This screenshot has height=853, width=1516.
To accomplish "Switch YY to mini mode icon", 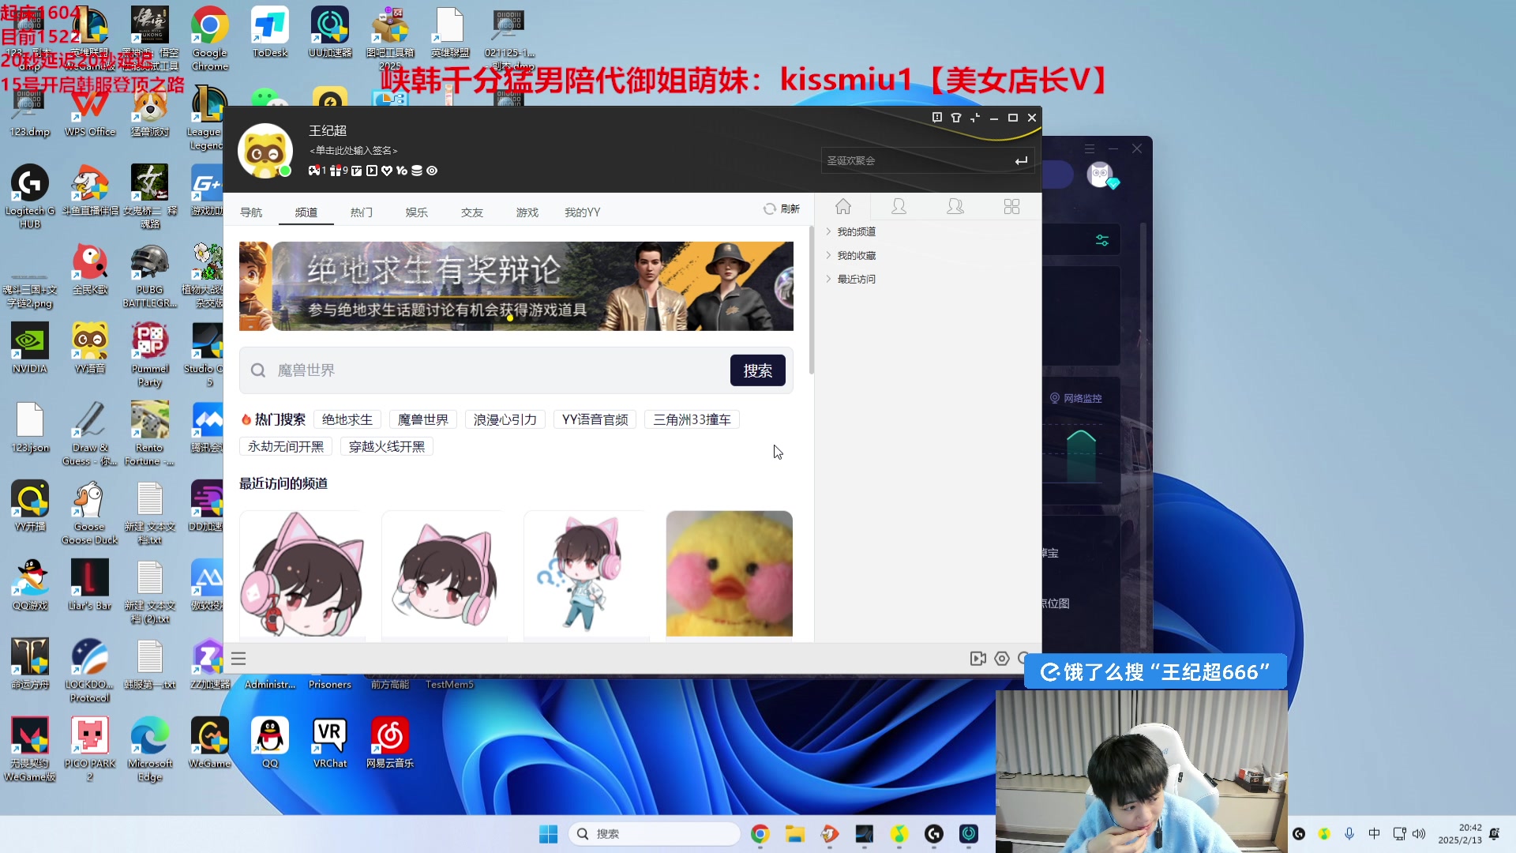I will click(975, 118).
